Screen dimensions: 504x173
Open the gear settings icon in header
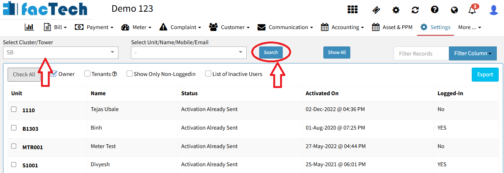(396, 10)
